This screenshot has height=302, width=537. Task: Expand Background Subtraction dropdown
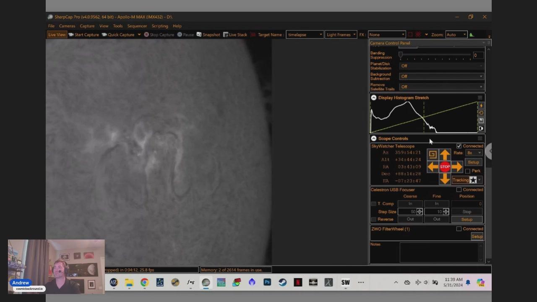tap(442, 76)
